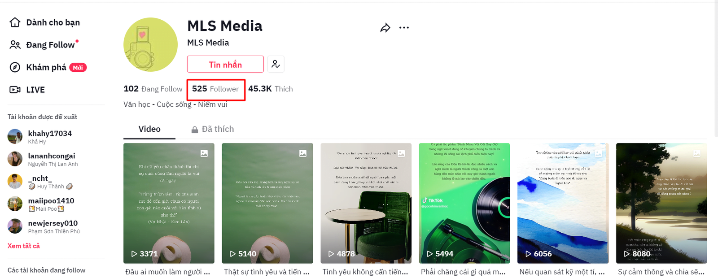Open the video thumbnail with 3371 views
This screenshot has width=718, height=278.
tap(169, 203)
